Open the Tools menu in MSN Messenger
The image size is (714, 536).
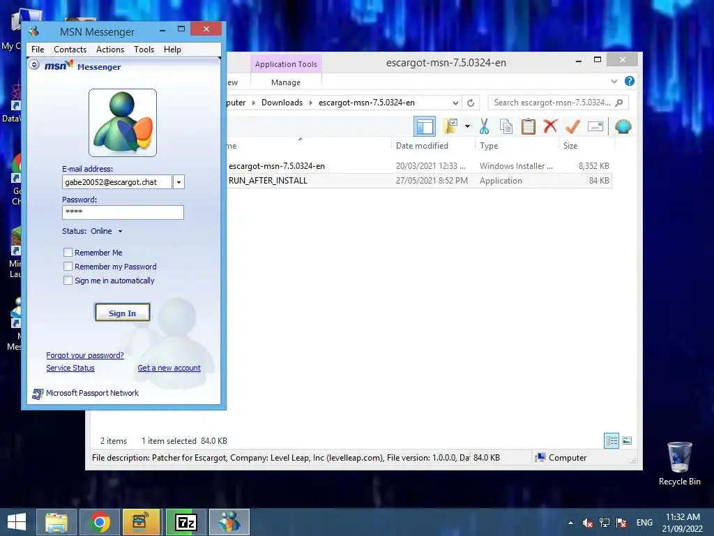[144, 50]
